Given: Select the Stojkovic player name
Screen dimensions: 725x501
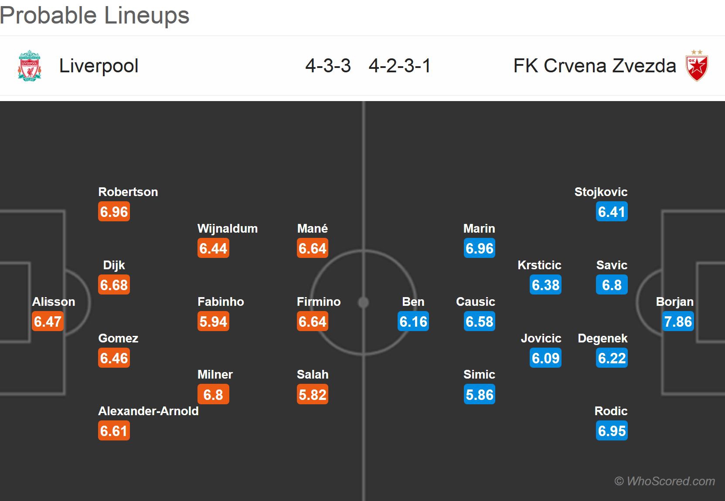Looking at the screenshot, I should (601, 192).
